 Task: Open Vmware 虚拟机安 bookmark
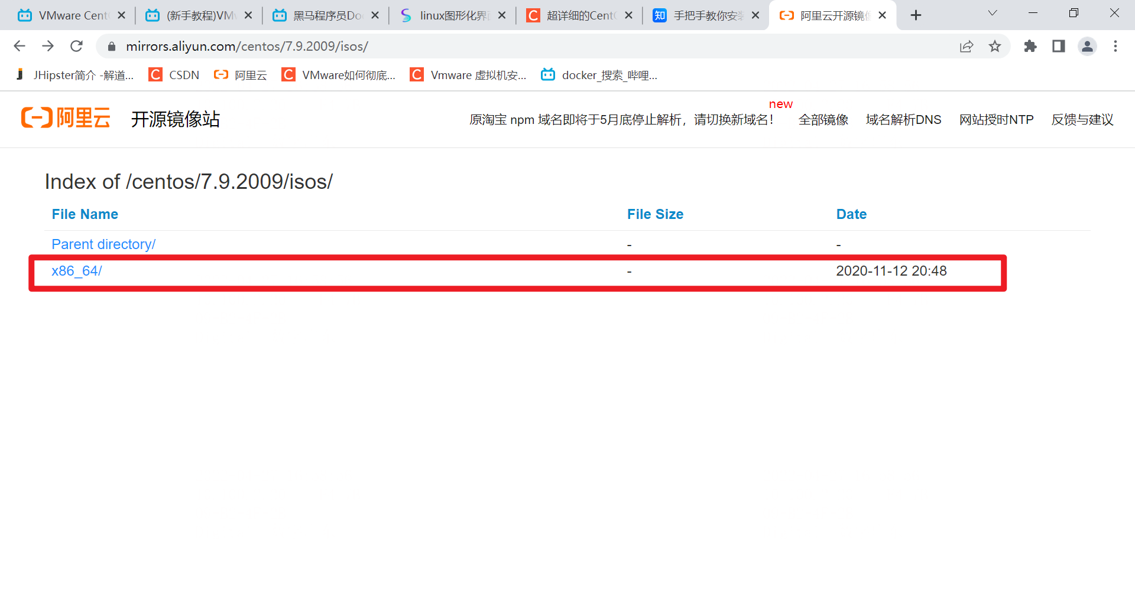468,75
